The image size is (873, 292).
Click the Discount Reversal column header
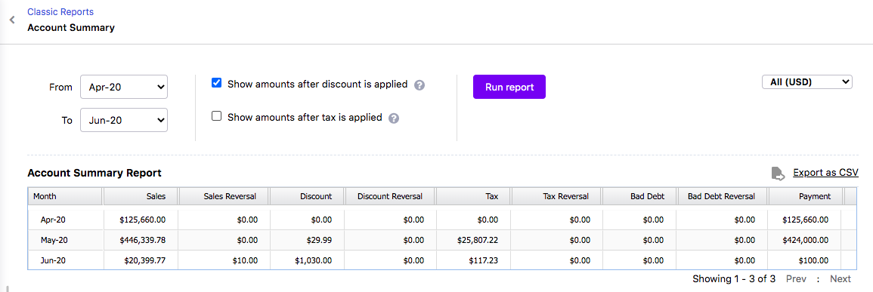[x=390, y=196]
